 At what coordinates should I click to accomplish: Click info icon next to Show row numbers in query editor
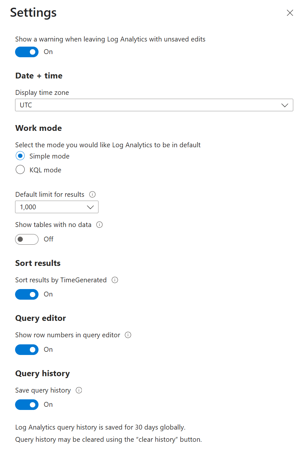pos(128,335)
